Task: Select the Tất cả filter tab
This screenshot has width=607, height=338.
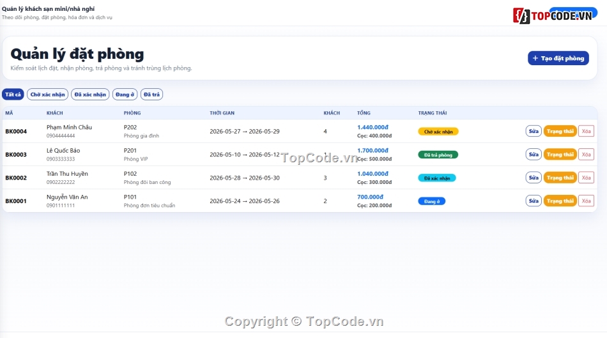Action: [13, 95]
